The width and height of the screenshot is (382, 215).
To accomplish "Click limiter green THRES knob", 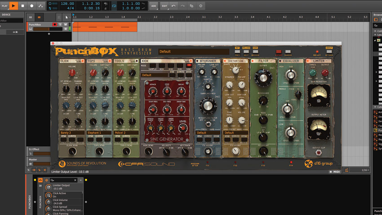I will 313,73.
